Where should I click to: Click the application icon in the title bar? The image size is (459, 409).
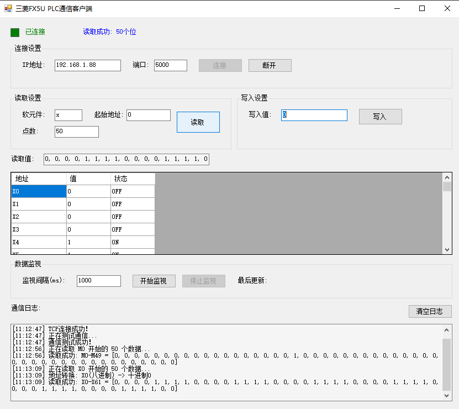coord(9,8)
